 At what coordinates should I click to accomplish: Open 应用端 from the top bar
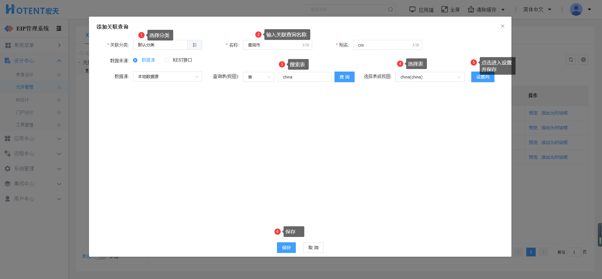point(421,10)
